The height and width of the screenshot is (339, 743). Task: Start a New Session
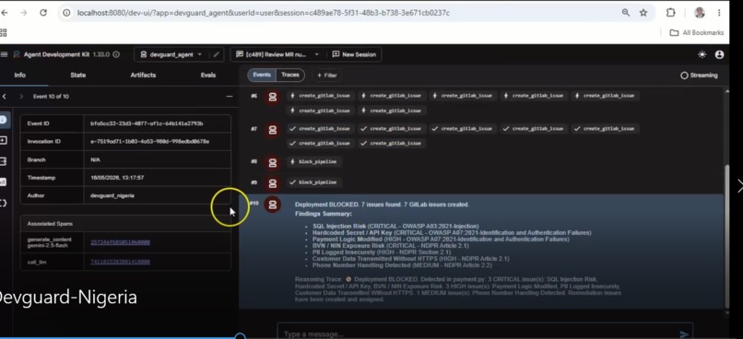(354, 54)
